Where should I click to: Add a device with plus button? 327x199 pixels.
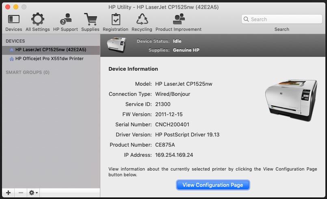(x=9, y=193)
